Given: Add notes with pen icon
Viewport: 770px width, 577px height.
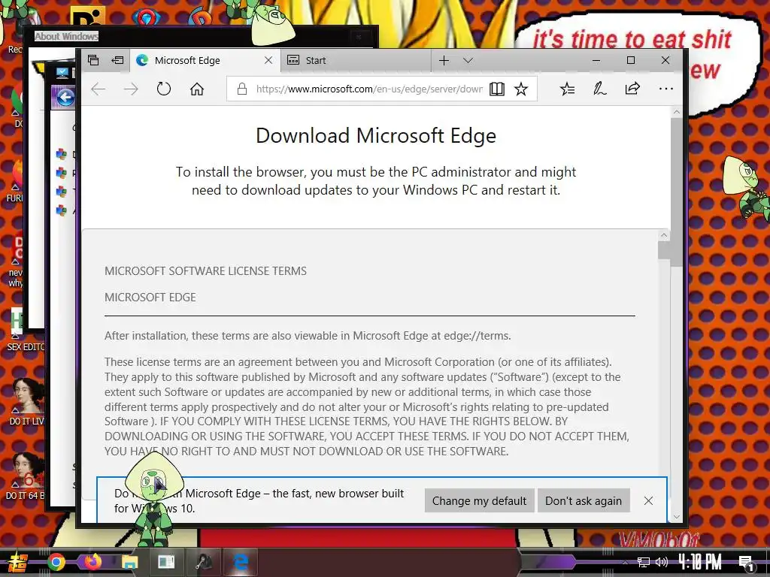Looking at the screenshot, I should (x=599, y=89).
